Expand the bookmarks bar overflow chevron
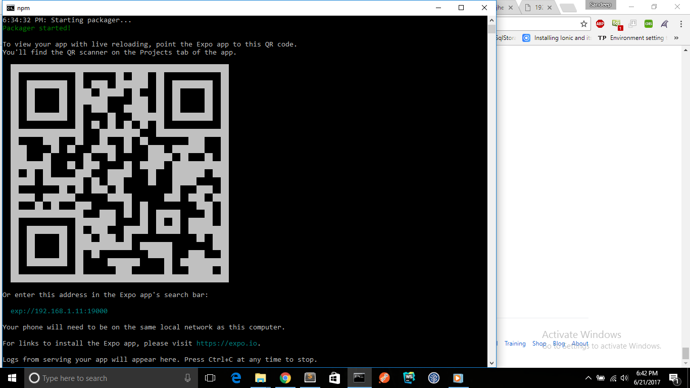Viewport: 690px width, 388px height. 676,38
